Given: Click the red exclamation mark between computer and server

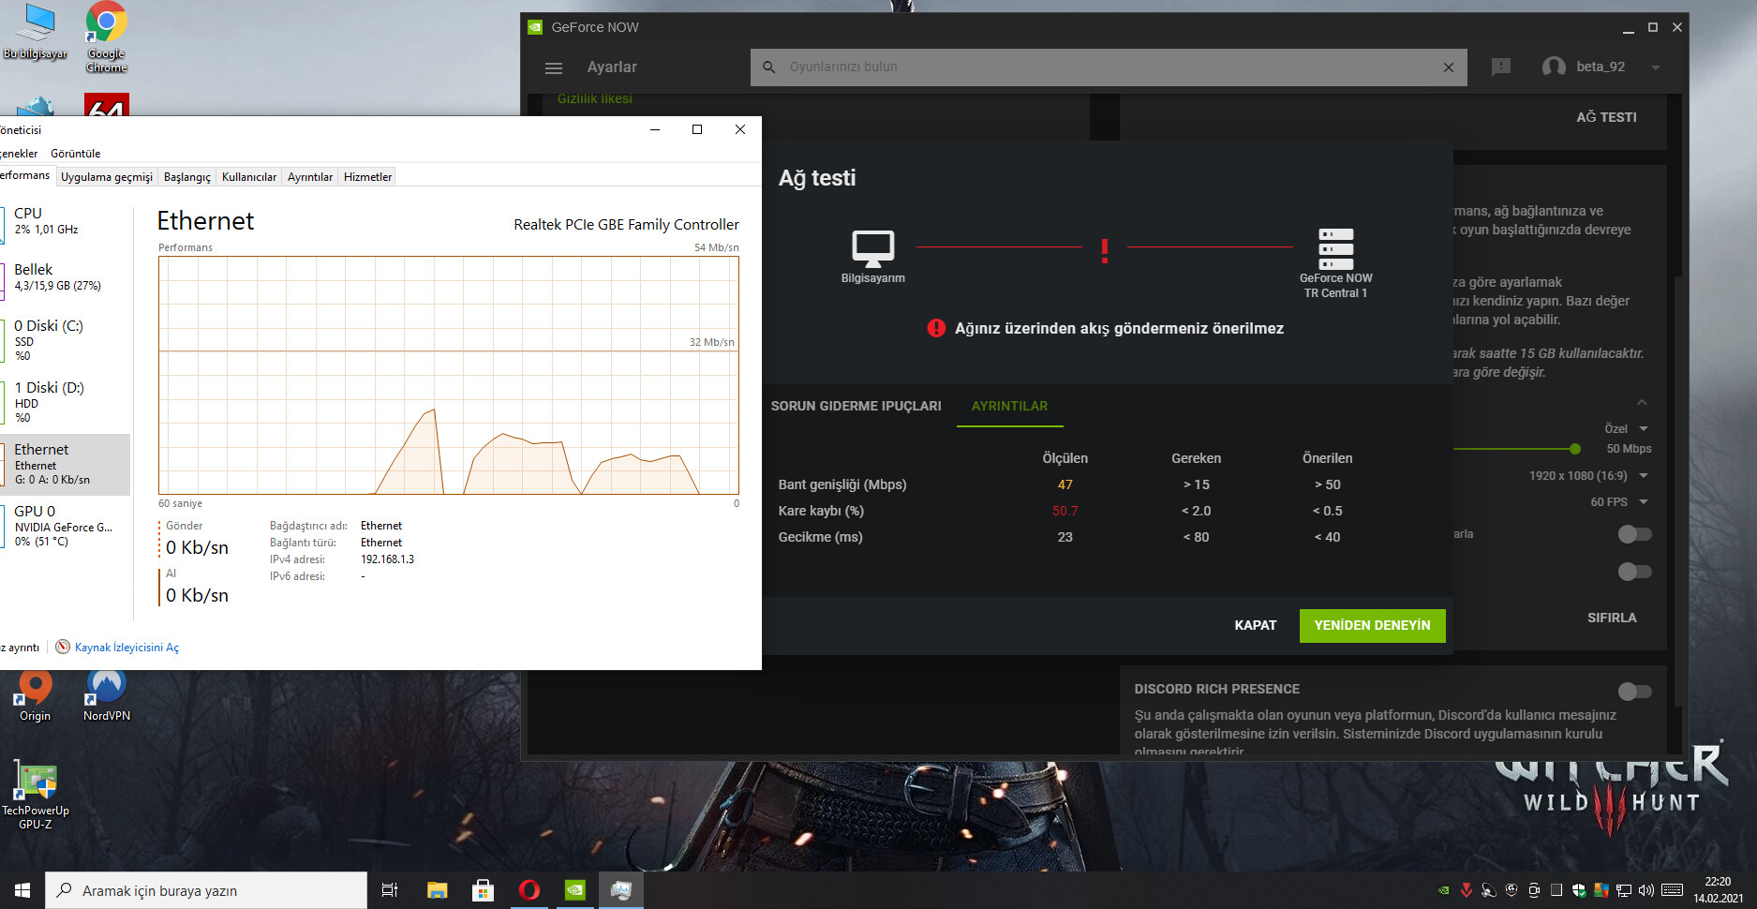Looking at the screenshot, I should tap(1105, 251).
